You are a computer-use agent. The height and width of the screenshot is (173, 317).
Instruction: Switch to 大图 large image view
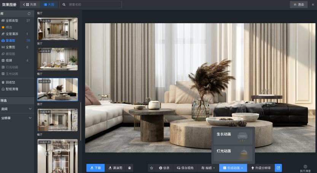pos(48,5)
